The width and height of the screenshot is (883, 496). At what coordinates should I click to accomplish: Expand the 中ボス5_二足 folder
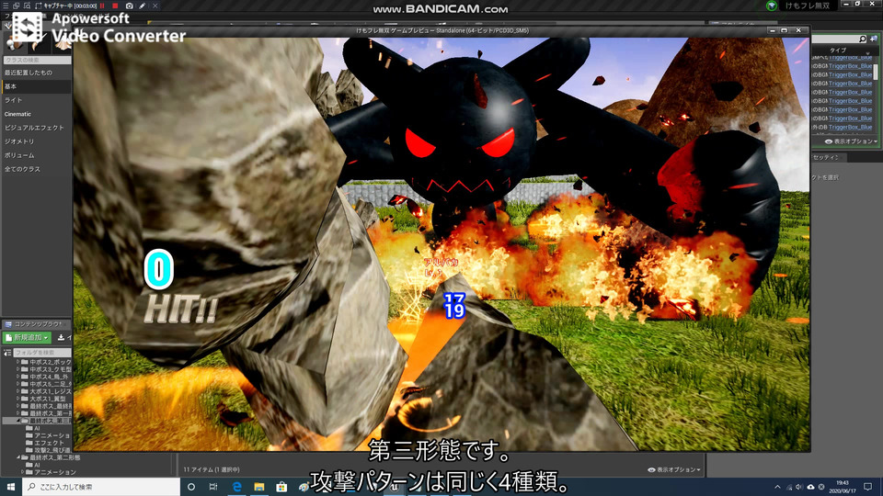coord(18,384)
